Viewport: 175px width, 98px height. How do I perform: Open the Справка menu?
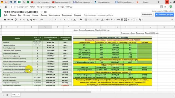(77, 15)
